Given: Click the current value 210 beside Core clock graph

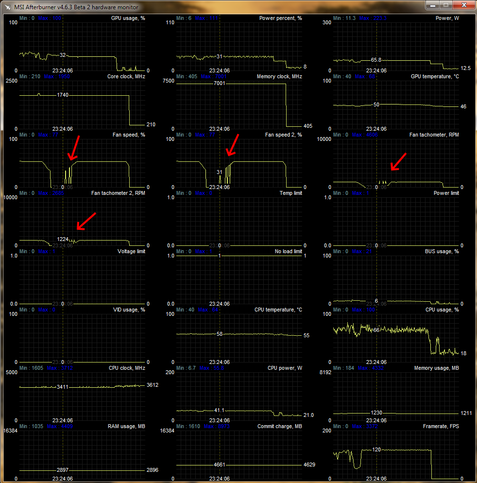Looking at the screenshot, I should click(151, 124).
